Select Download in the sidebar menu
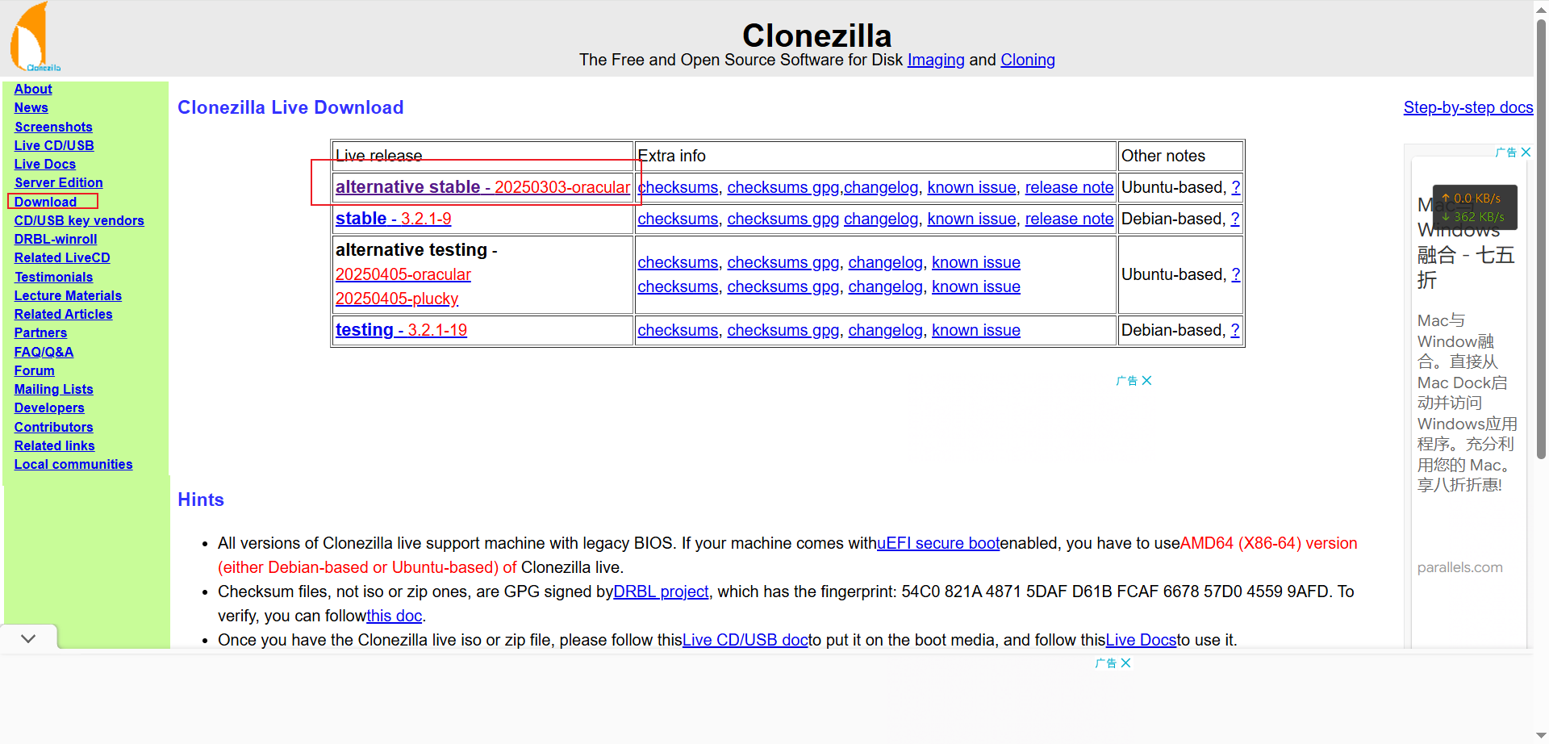Viewport: 1549px width, 744px height. (x=45, y=202)
